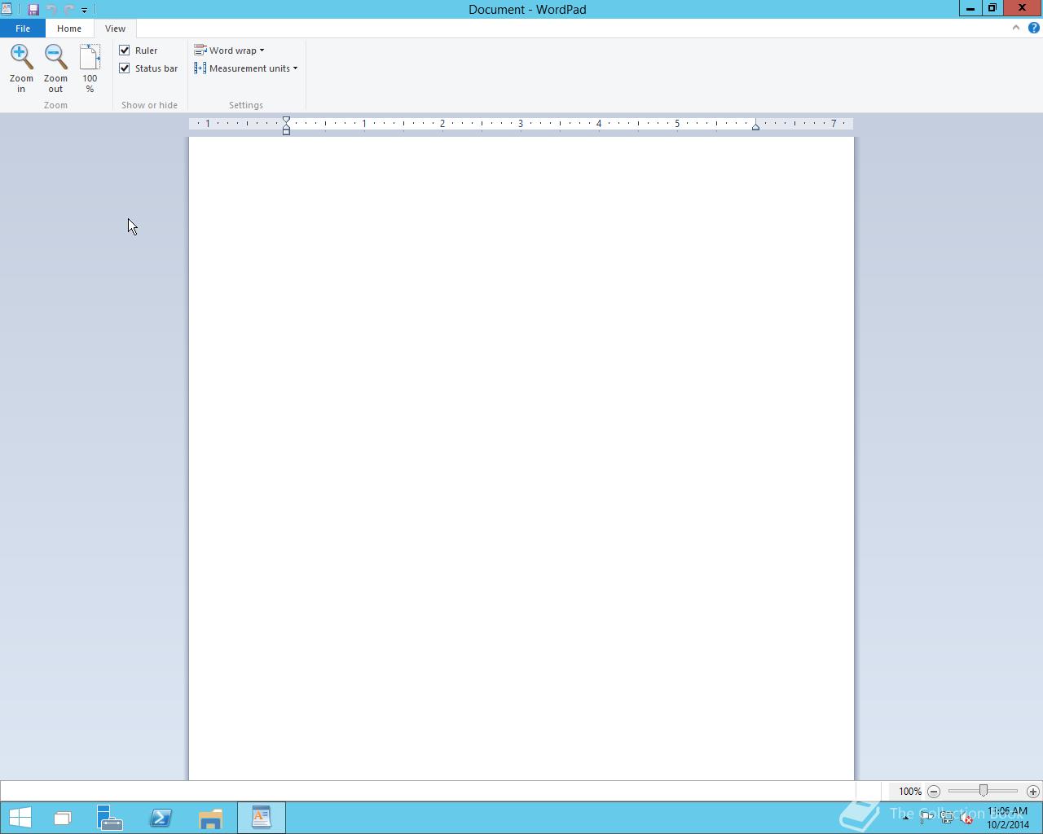This screenshot has width=1043, height=834.
Task: Click the status bar zoom-out minus button
Action: point(934,791)
